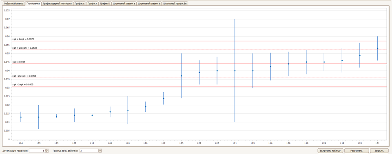Decrease chart detail with the down stepper arrow
This screenshot has width=392, height=154.
pos(47,152)
